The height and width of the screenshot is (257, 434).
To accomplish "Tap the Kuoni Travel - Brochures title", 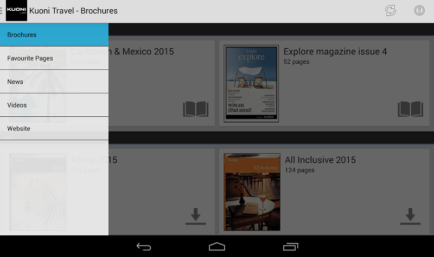I will (73, 11).
